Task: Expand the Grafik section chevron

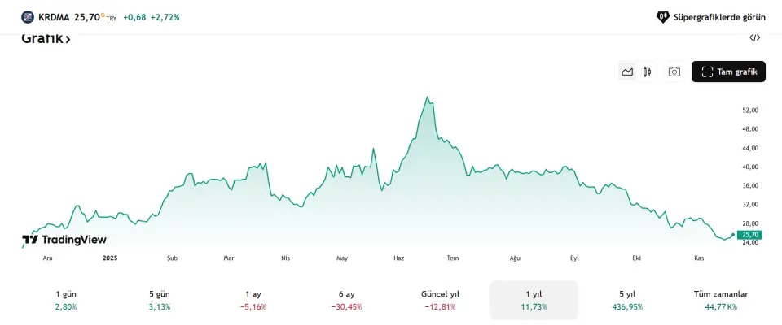Action: (x=68, y=39)
